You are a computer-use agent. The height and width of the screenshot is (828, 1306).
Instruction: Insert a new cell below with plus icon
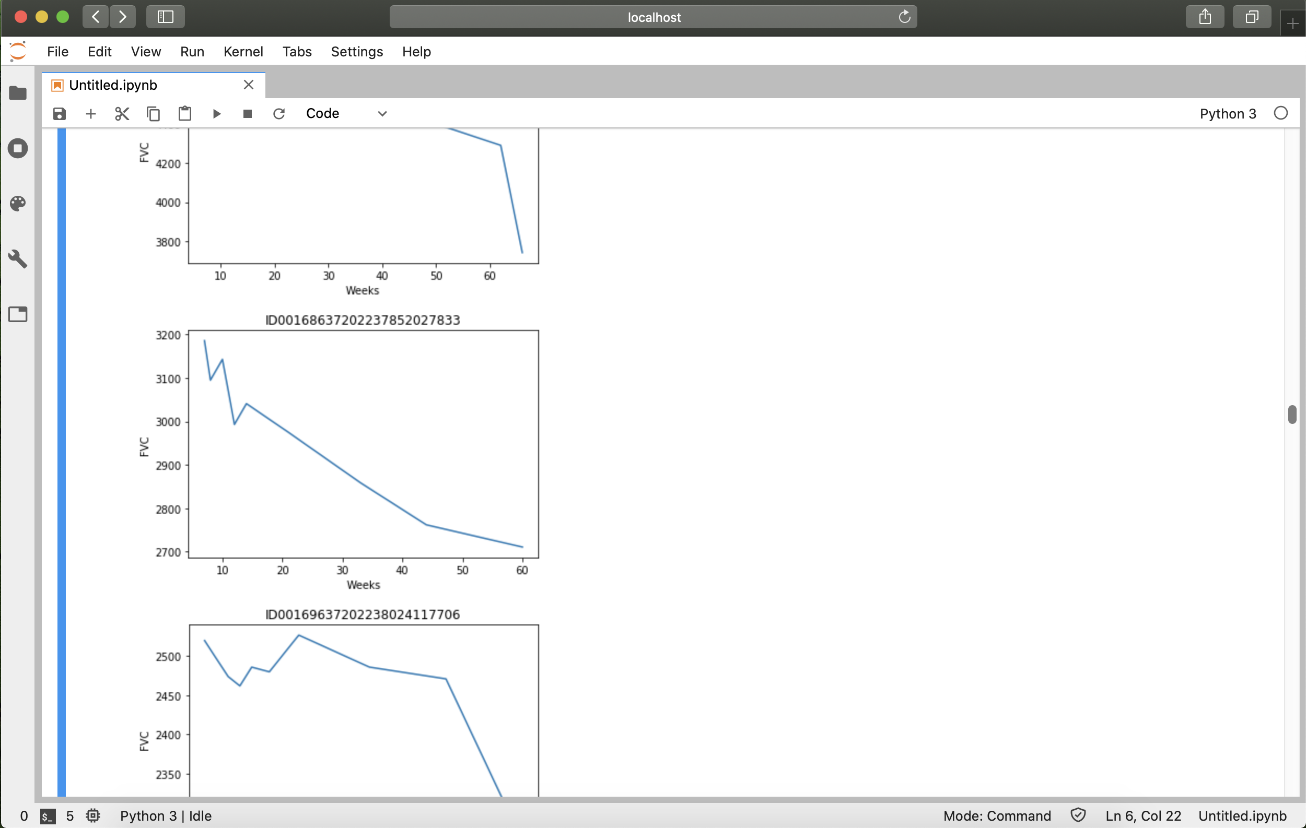90,114
